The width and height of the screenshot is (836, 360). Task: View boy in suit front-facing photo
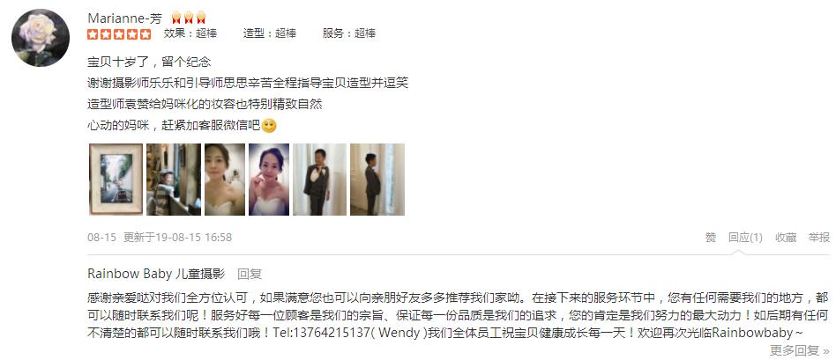tap(320, 180)
